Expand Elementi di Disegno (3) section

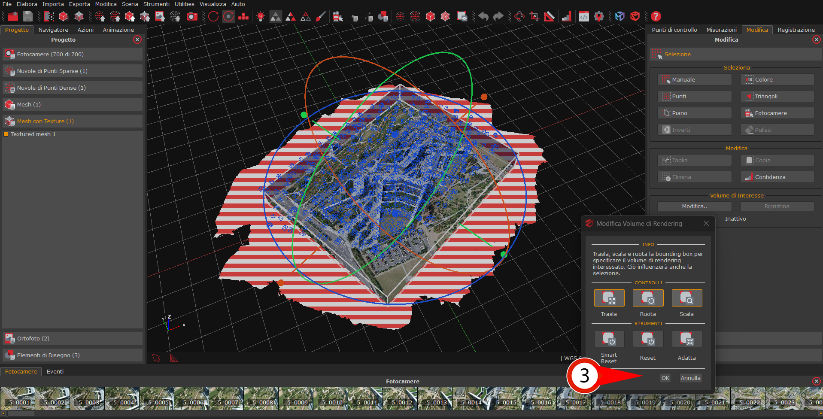(73, 355)
